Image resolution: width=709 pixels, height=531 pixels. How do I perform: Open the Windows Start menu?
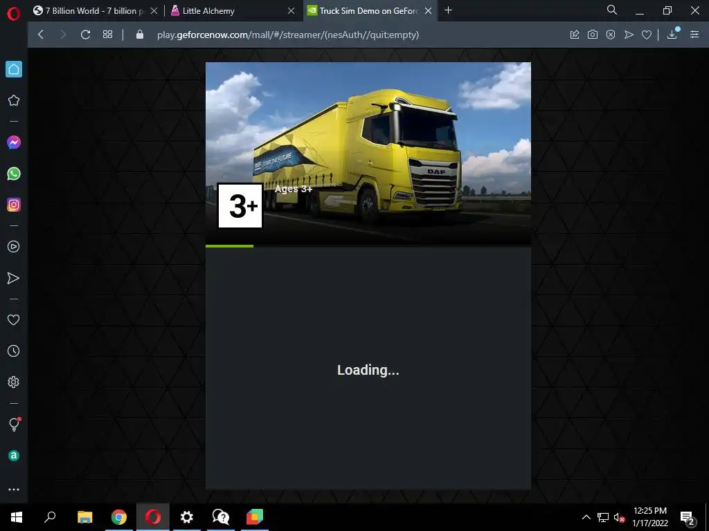pos(17,517)
